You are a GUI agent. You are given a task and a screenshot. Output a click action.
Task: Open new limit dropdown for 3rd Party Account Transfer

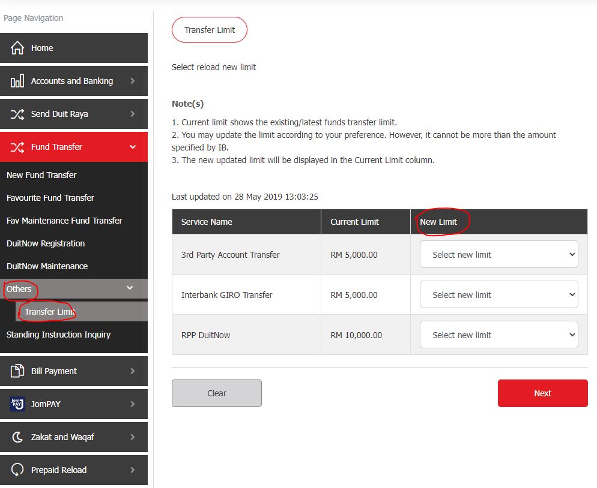click(499, 255)
